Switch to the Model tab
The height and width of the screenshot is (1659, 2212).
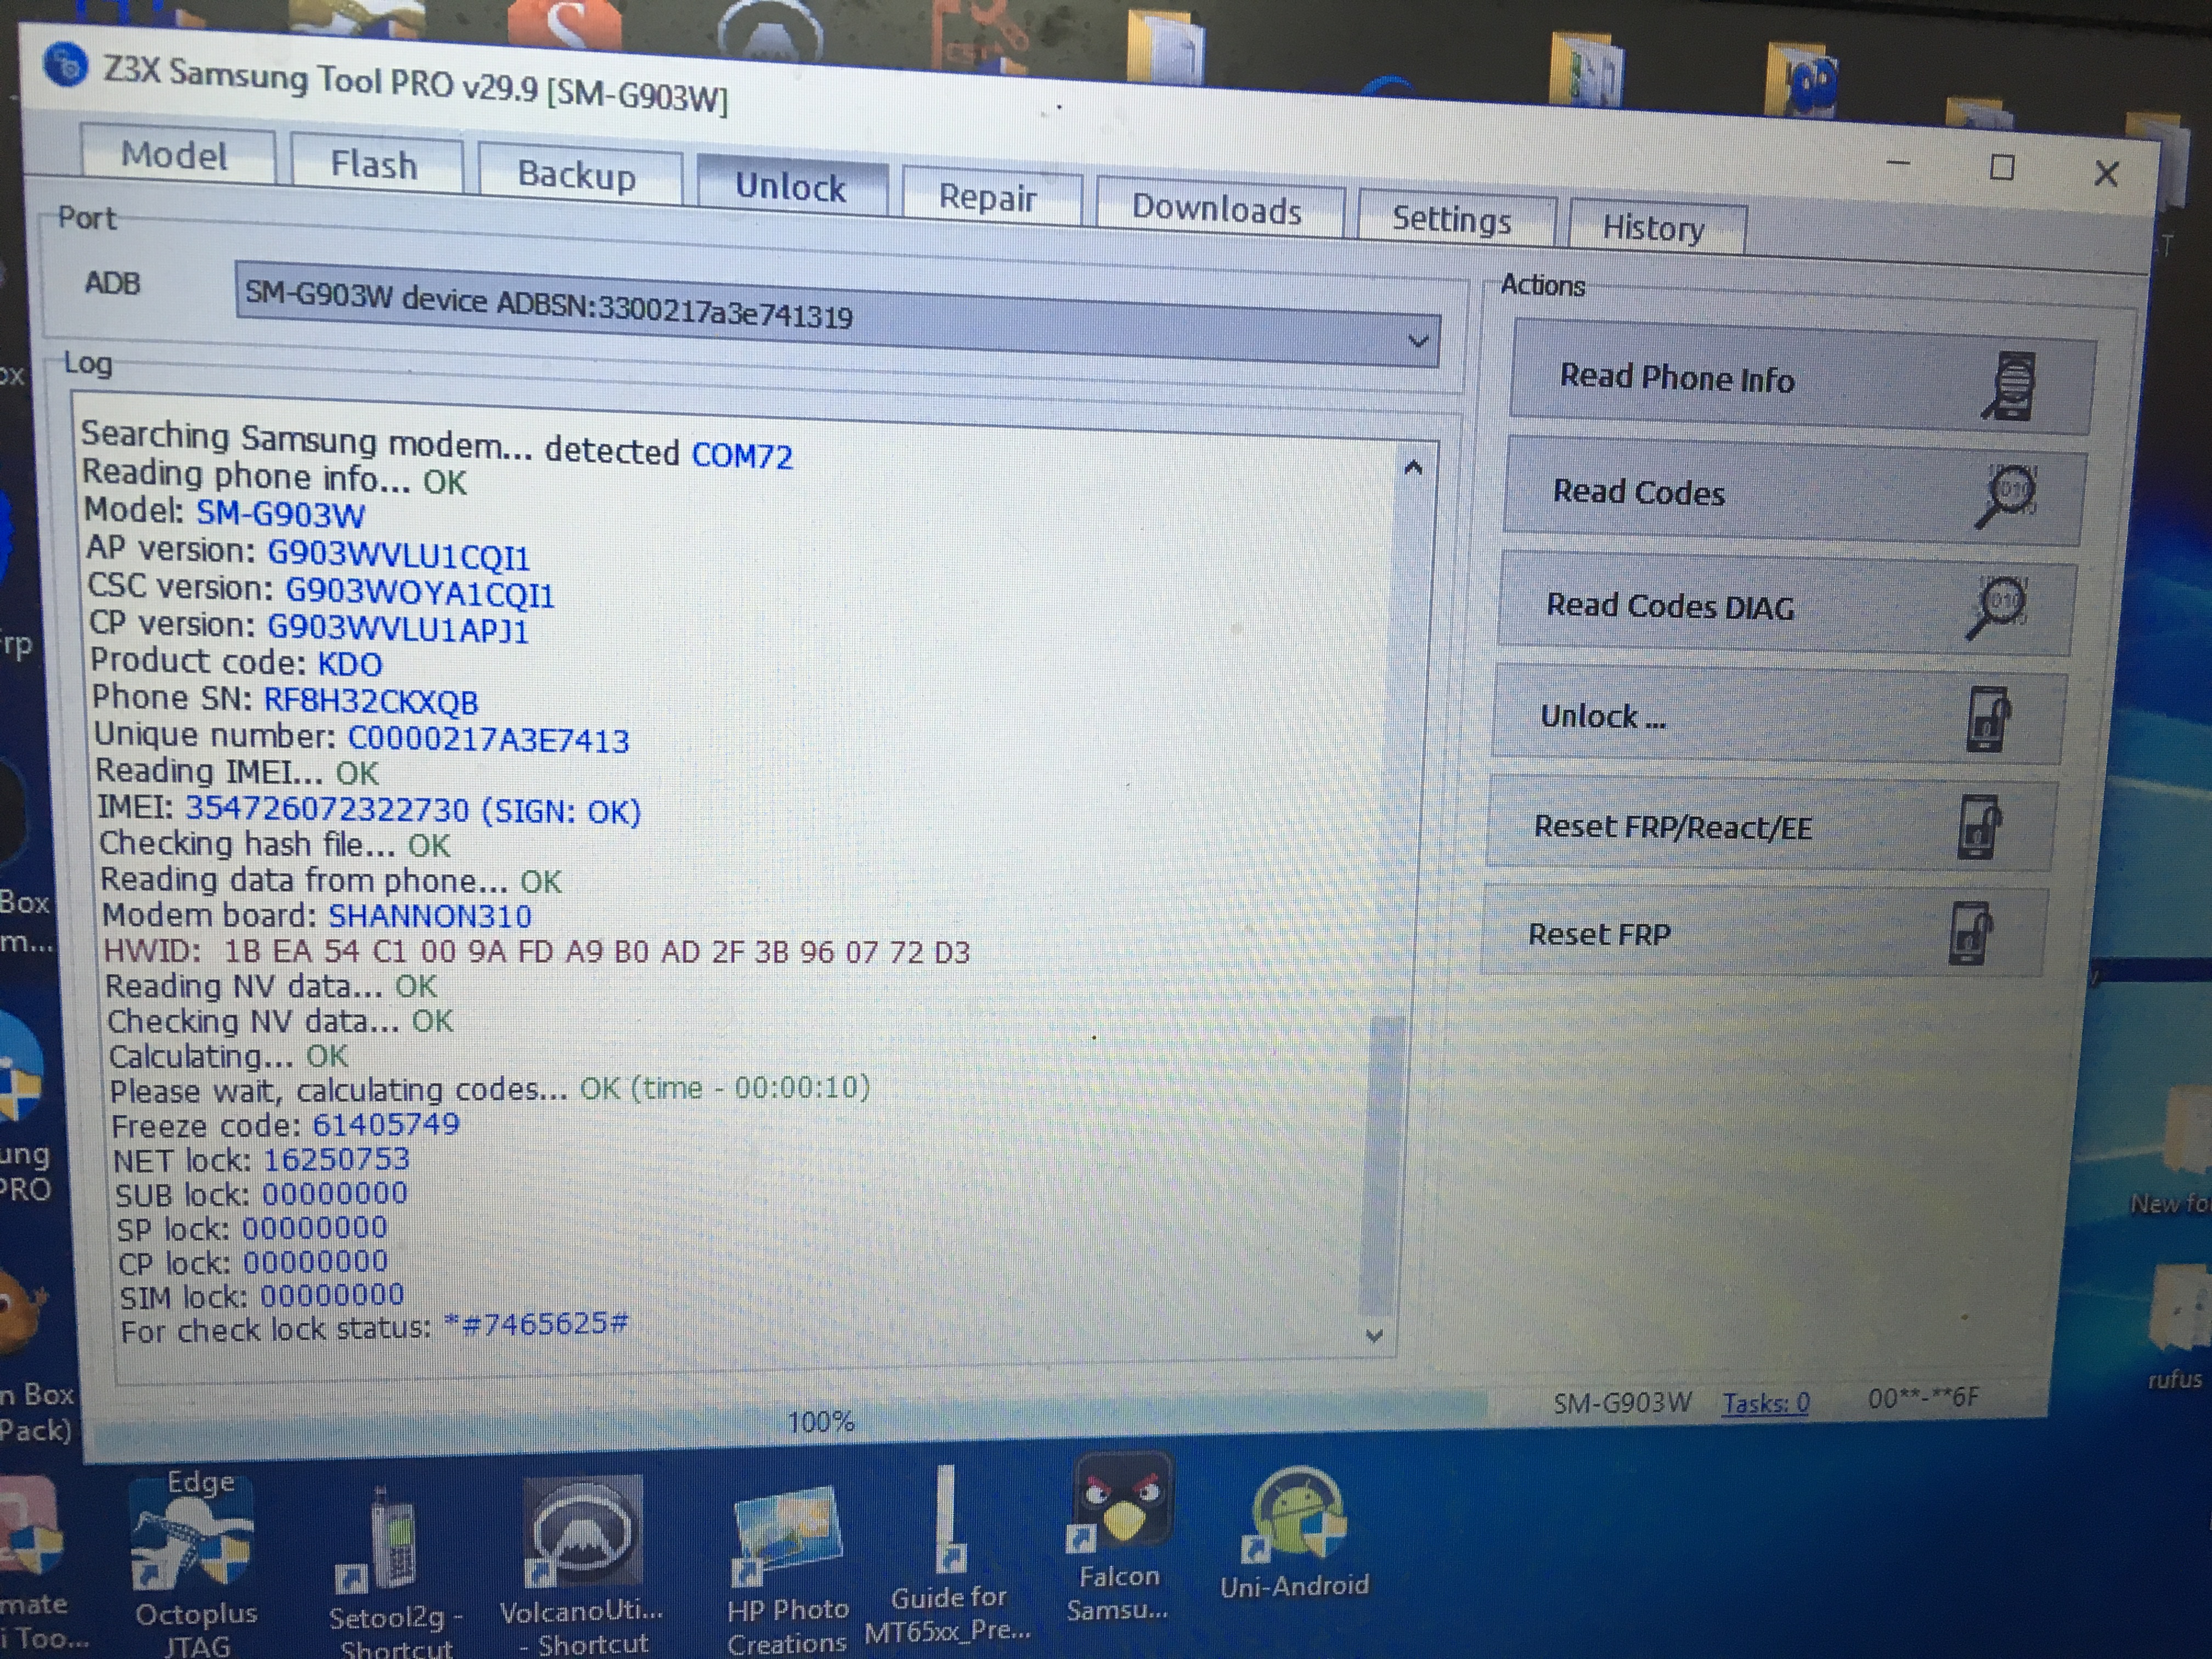176,156
